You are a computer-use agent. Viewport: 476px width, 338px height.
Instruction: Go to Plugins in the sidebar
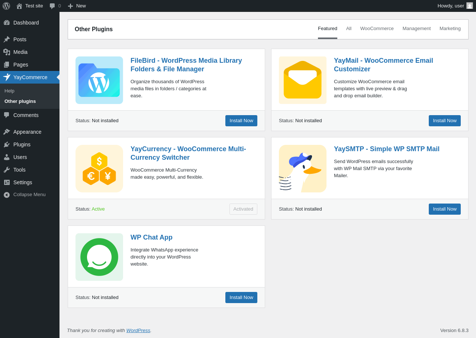22,144
